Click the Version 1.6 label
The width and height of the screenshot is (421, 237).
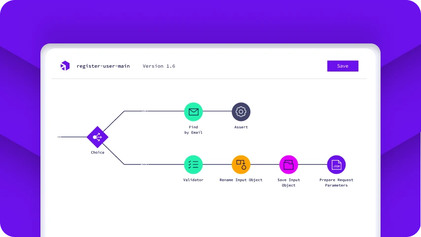159,66
